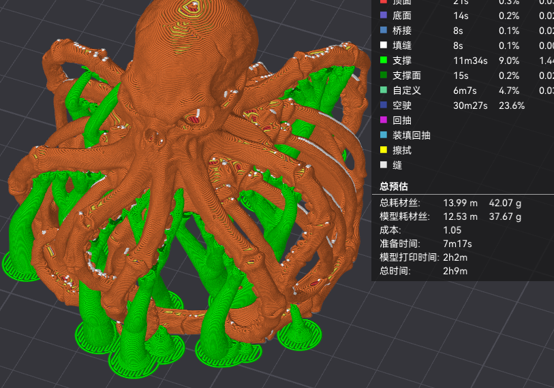Click the 37.67 g model filament weight

(505, 216)
